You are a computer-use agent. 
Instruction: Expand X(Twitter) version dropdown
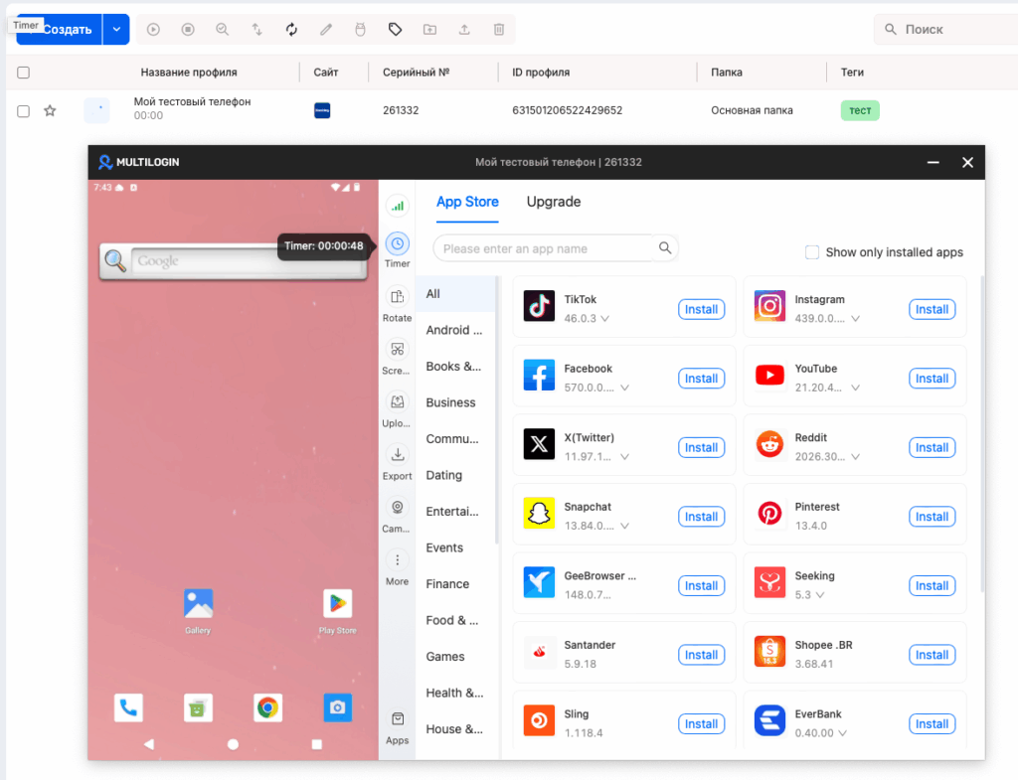[x=624, y=457]
